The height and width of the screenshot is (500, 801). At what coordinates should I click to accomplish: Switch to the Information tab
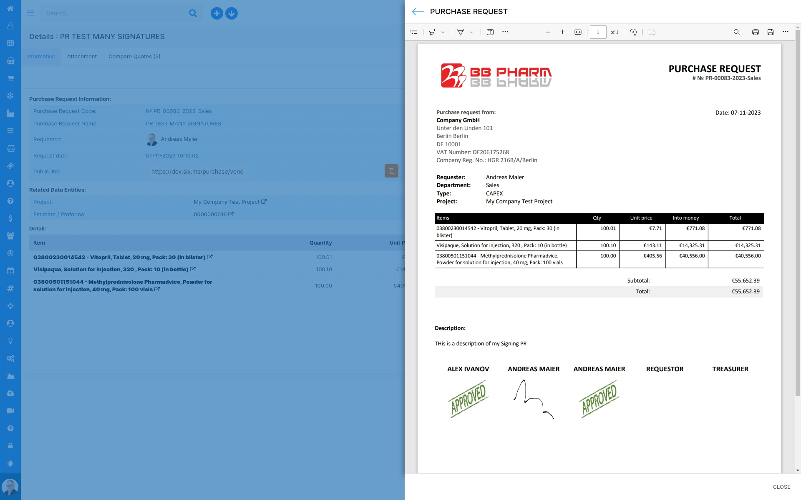coord(41,57)
